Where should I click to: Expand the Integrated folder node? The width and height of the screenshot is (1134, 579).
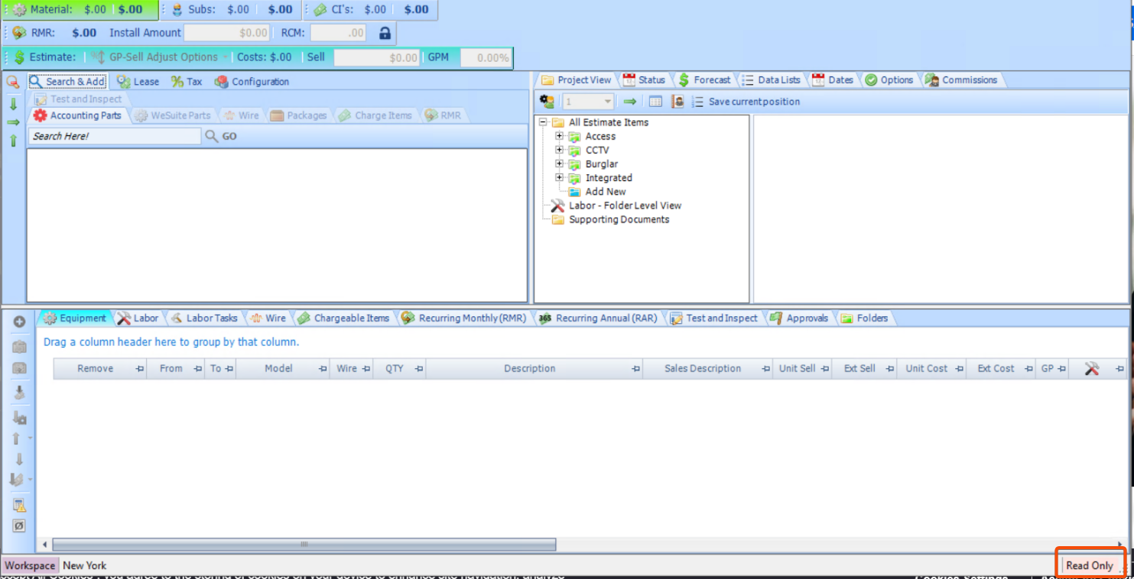pyautogui.click(x=559, y=177)
